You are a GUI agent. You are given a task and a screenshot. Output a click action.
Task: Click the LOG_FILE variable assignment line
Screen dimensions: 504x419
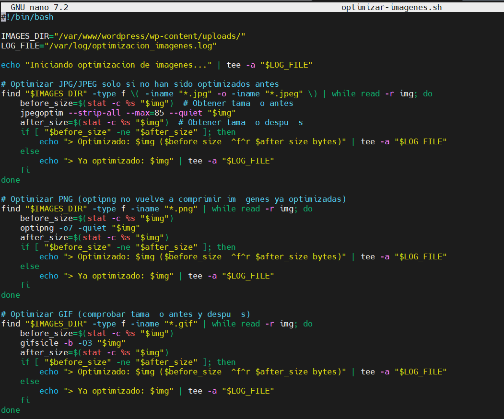109,46
